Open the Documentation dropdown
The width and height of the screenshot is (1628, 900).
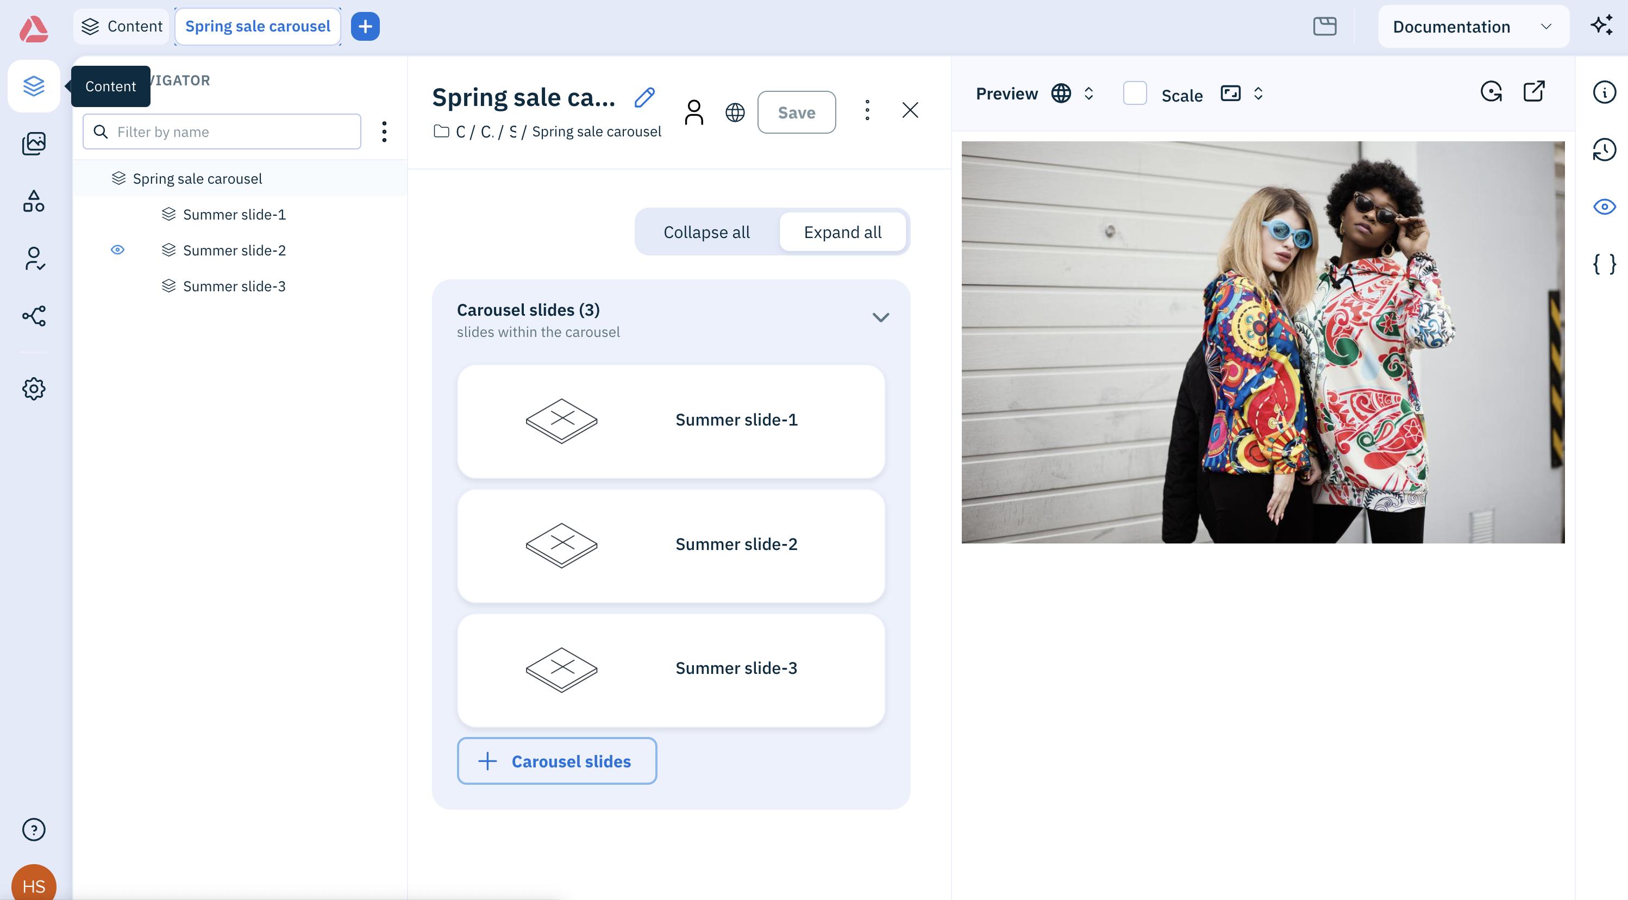click(x=1473, y=27)
